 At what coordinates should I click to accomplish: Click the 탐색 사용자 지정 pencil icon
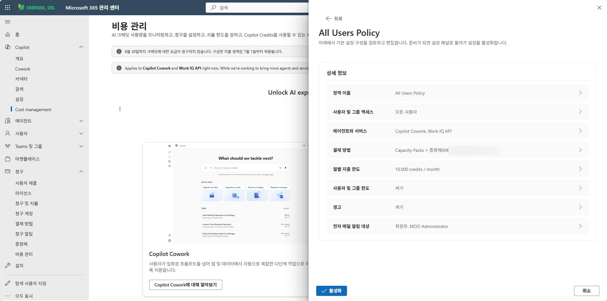click(8, 283)
